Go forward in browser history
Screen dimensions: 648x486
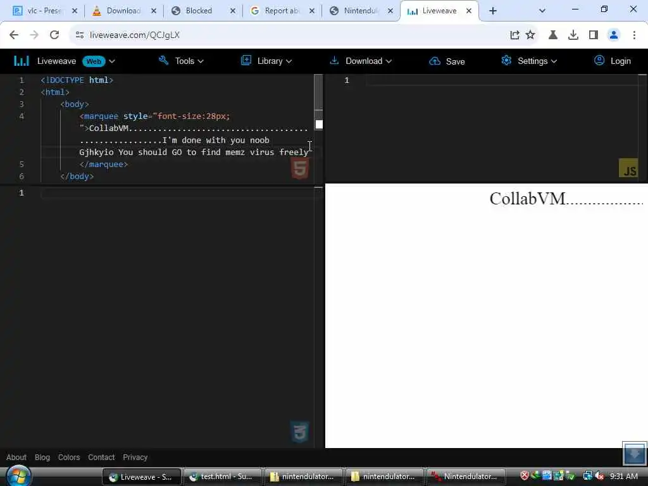click(34, 35)
